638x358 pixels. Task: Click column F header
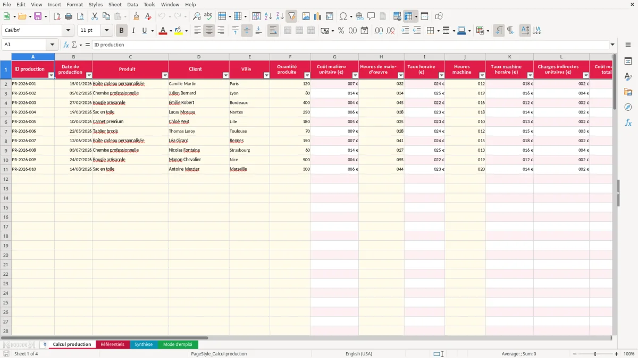point(290,57)
